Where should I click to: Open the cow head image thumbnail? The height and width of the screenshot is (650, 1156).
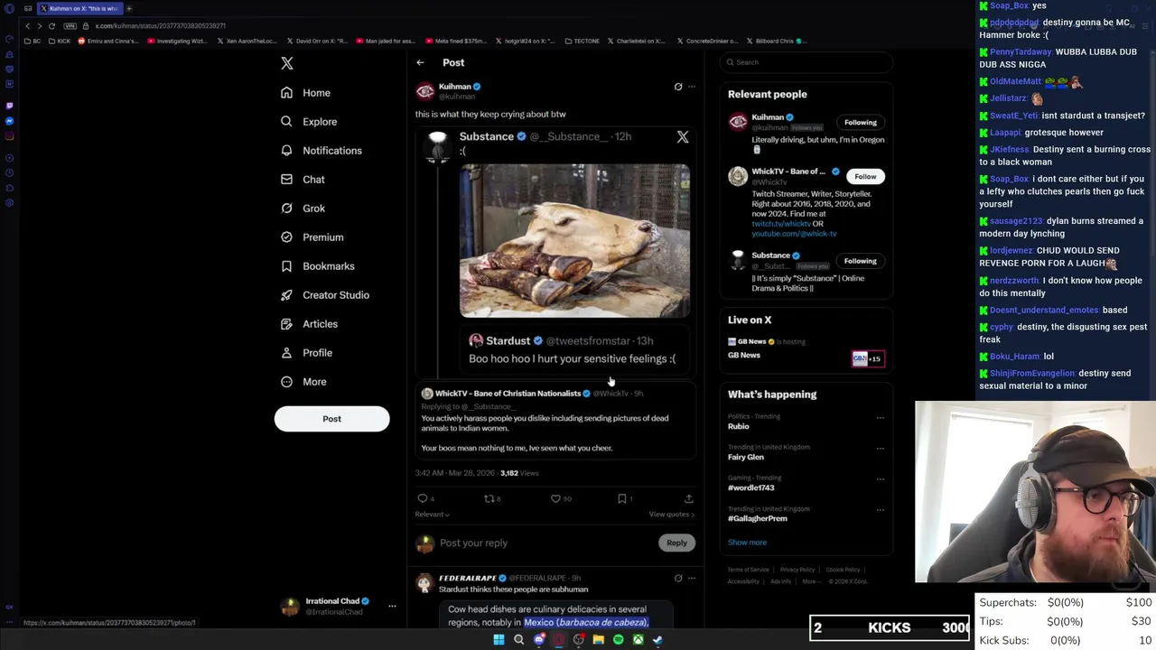(x=574, y=241)
